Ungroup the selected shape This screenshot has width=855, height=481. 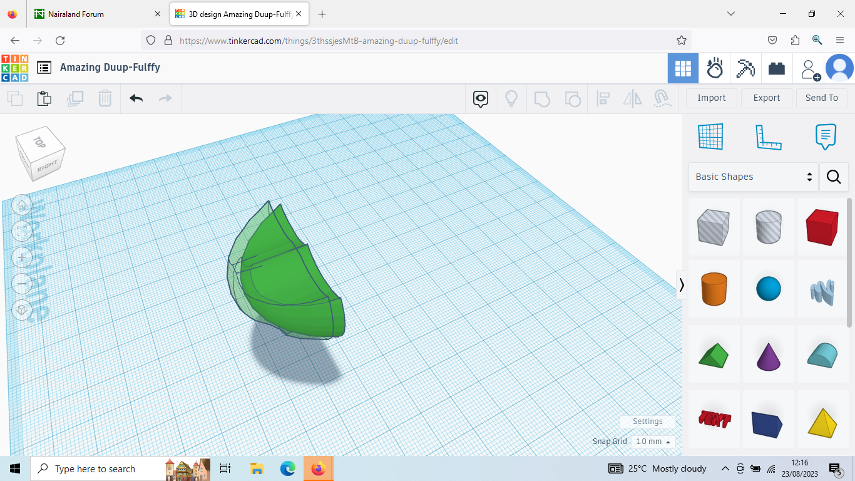[x=573, y=98]
